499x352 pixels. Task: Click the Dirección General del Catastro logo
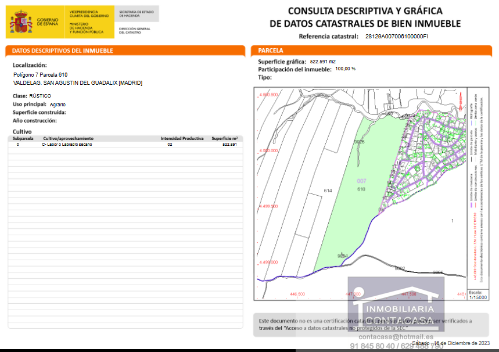click(x=134, y=31)
